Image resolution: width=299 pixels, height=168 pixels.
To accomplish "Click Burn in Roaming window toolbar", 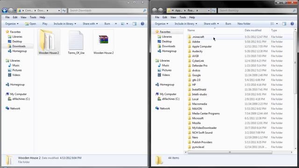I will click(228, 24).
